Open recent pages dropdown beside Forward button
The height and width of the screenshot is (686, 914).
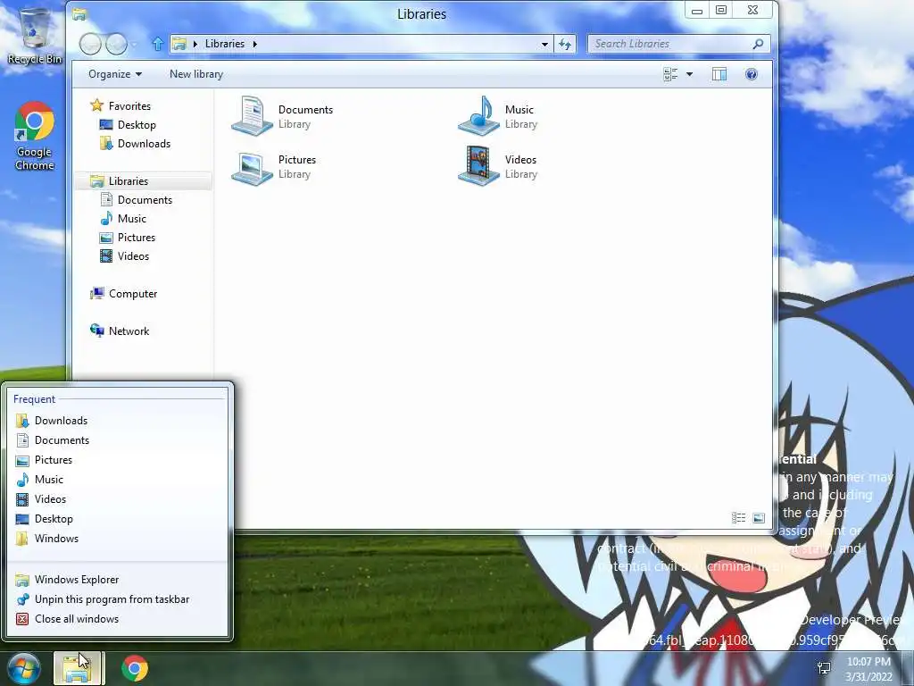134,44
